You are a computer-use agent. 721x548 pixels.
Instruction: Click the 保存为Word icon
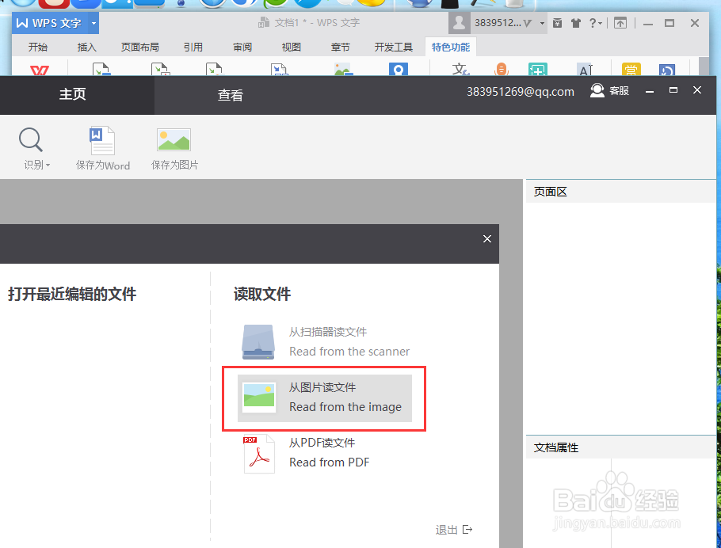102,139
